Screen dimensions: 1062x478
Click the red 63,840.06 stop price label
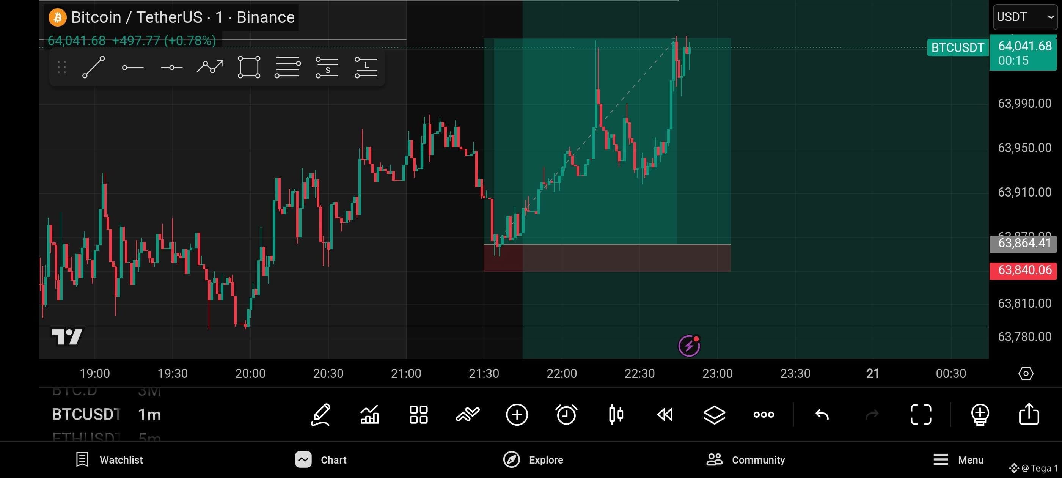click(1023, 270)
